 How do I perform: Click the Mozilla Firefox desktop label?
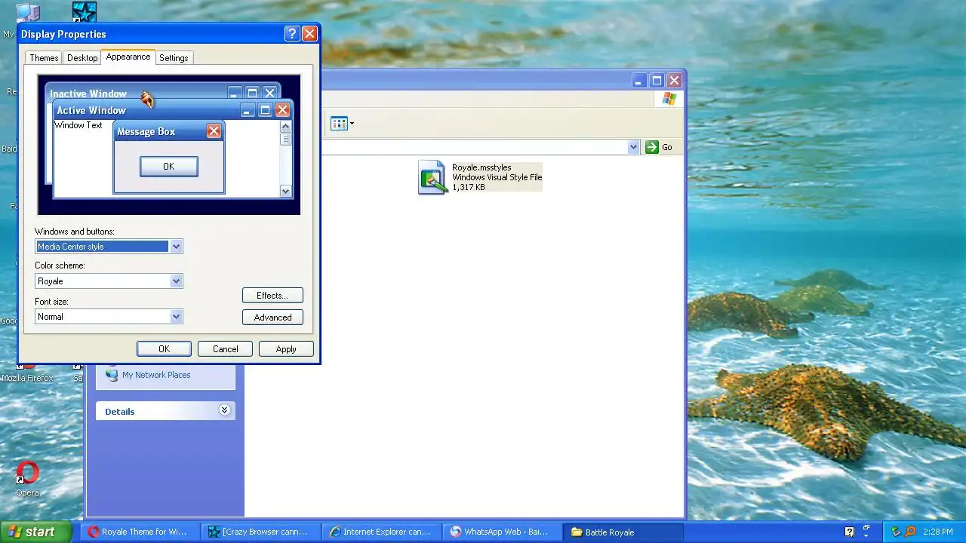pyautogui.click(x=27, y=378)
